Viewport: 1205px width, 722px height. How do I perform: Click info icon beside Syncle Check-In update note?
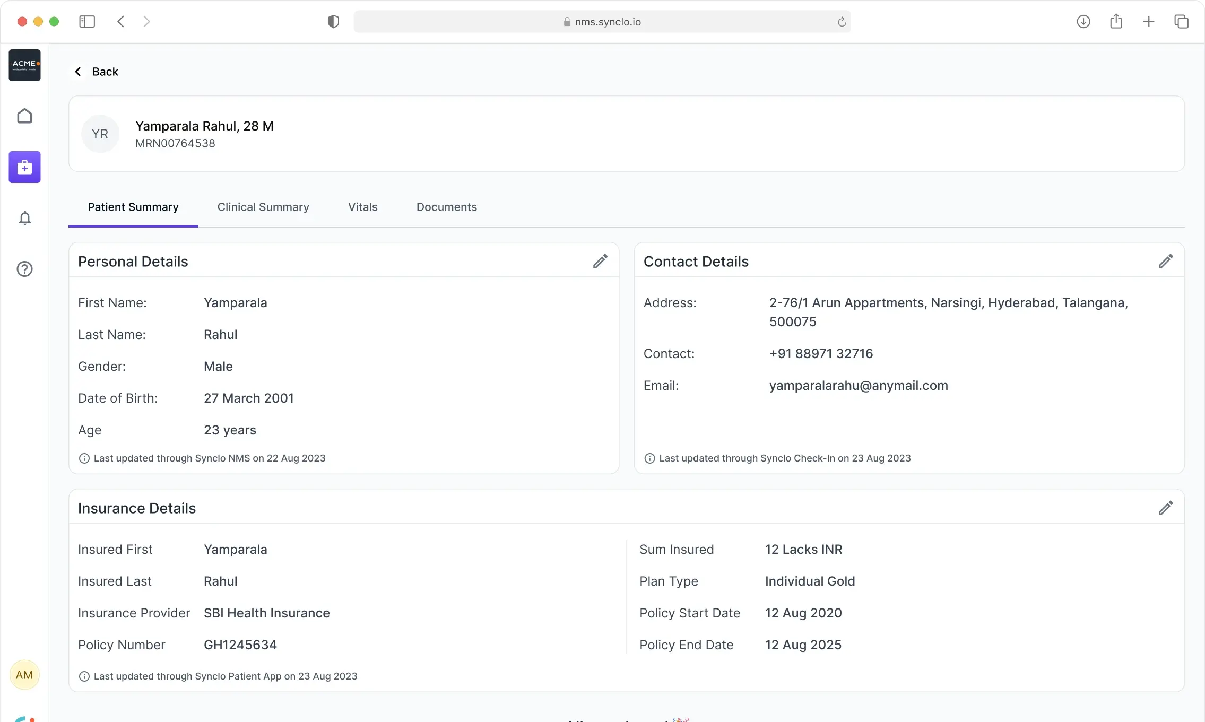coord(649,458)
